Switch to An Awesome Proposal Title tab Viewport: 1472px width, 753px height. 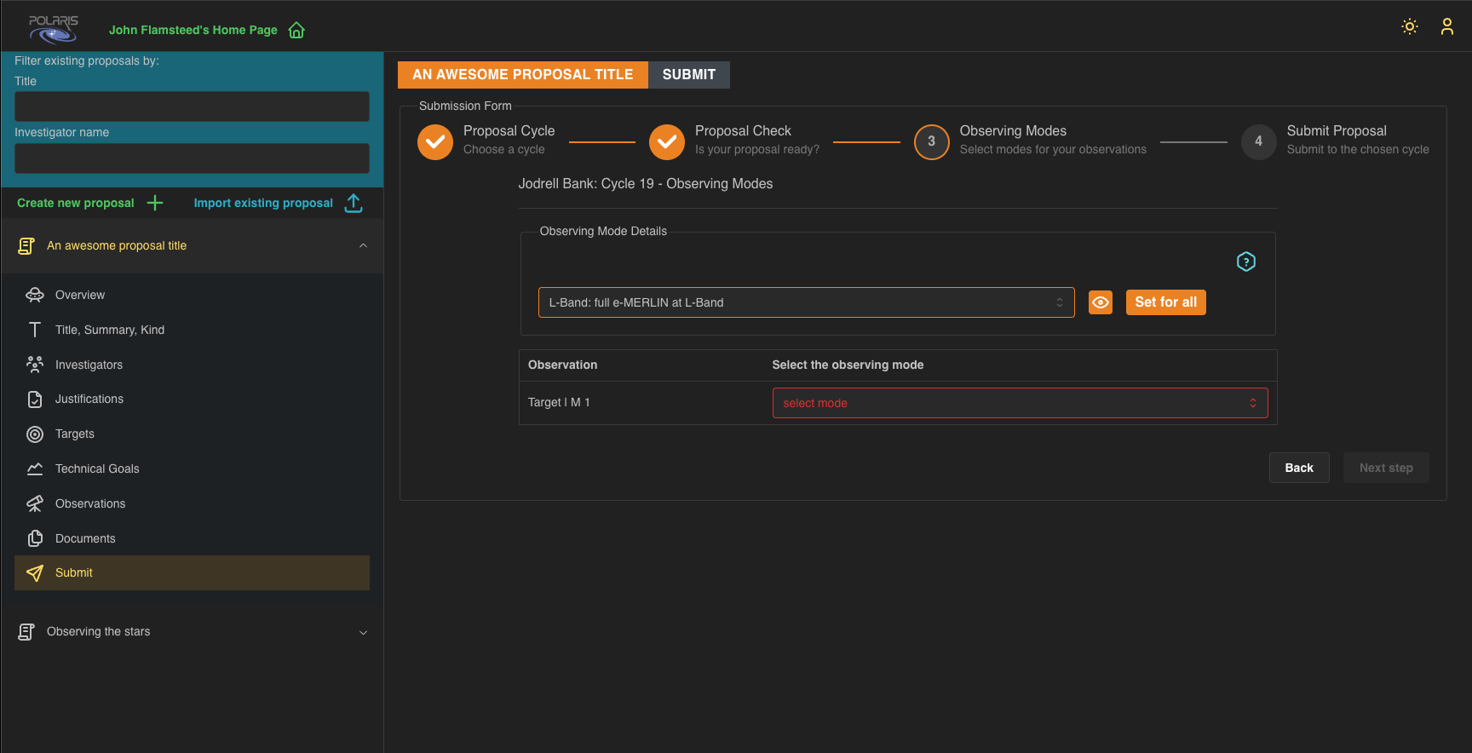522,75
